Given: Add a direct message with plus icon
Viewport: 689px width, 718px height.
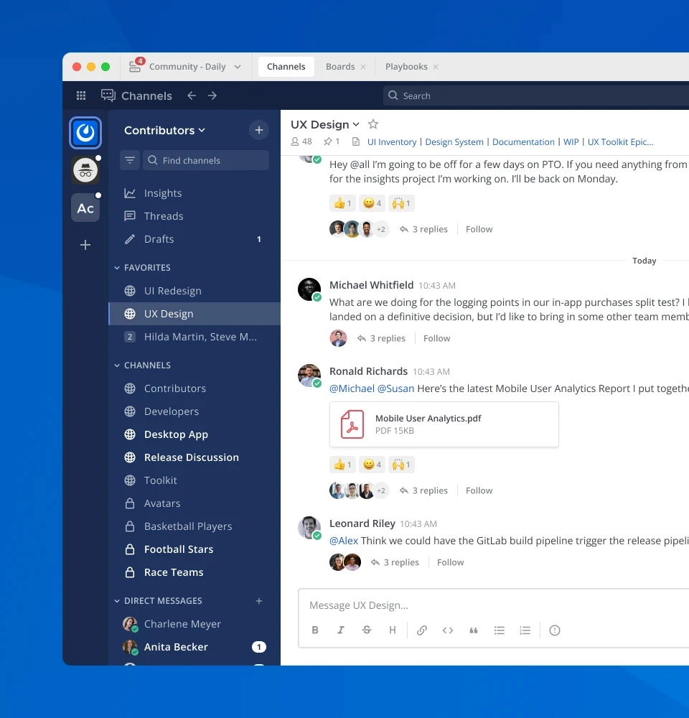Looking at the screenshot, I should pyautogui.click(x=259, y=601).
